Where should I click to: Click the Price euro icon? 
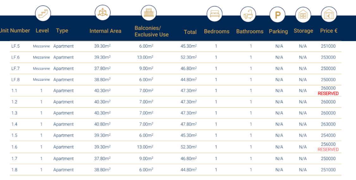[328, 15]
